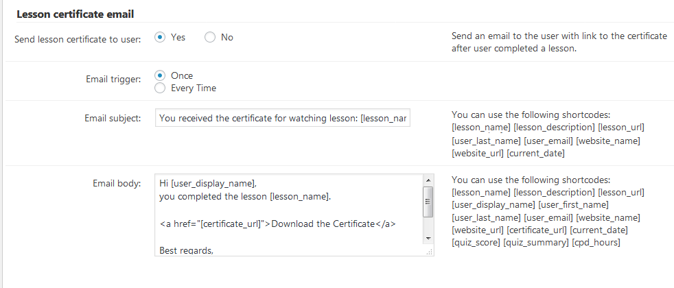674x288 pixels.
Task: Click the email body scrollbar up arrow
Action: click(x=428, y=180)
